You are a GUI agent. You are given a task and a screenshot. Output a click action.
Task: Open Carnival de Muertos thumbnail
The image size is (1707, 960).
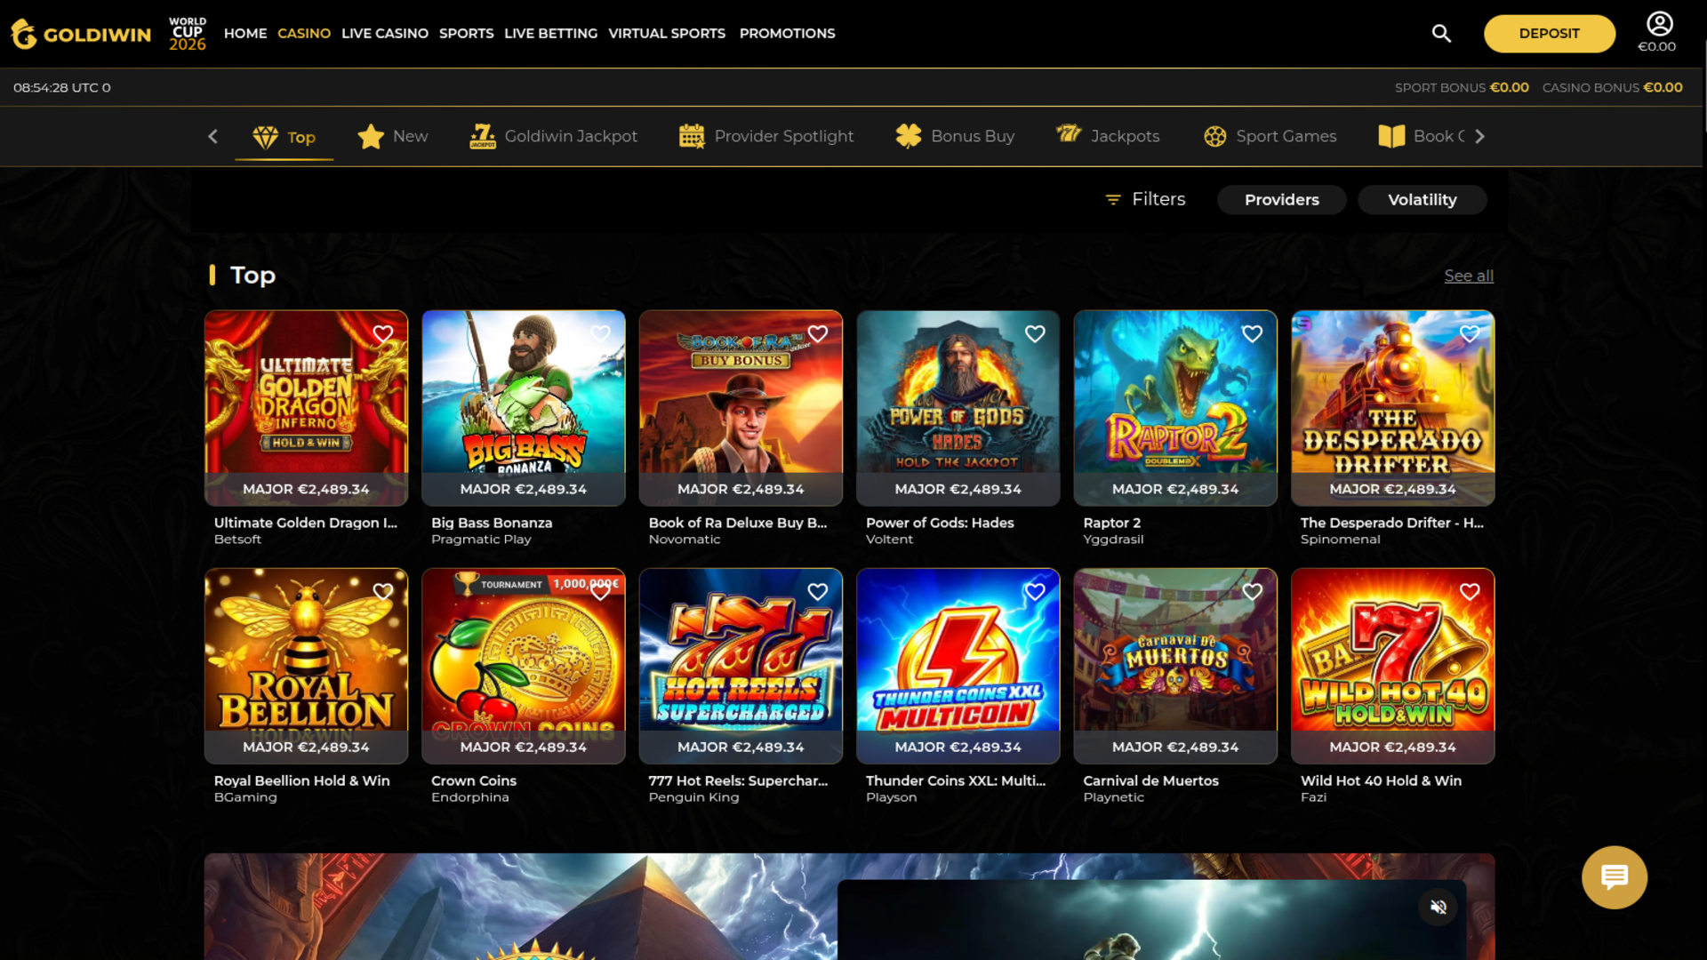point(1175,666)
